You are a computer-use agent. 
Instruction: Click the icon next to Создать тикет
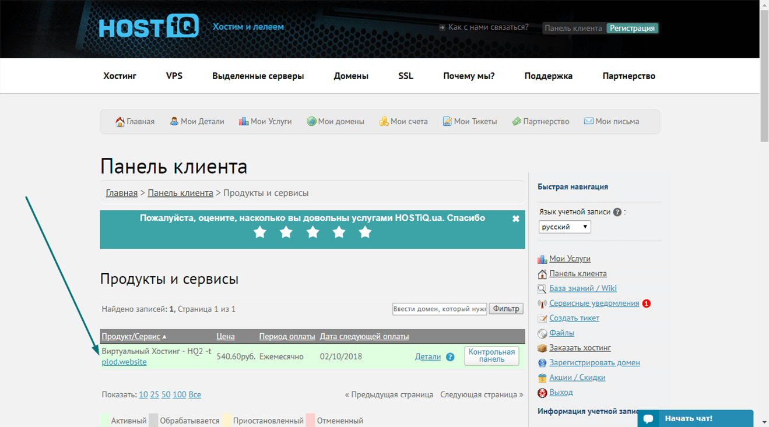[x=542, y=319]
